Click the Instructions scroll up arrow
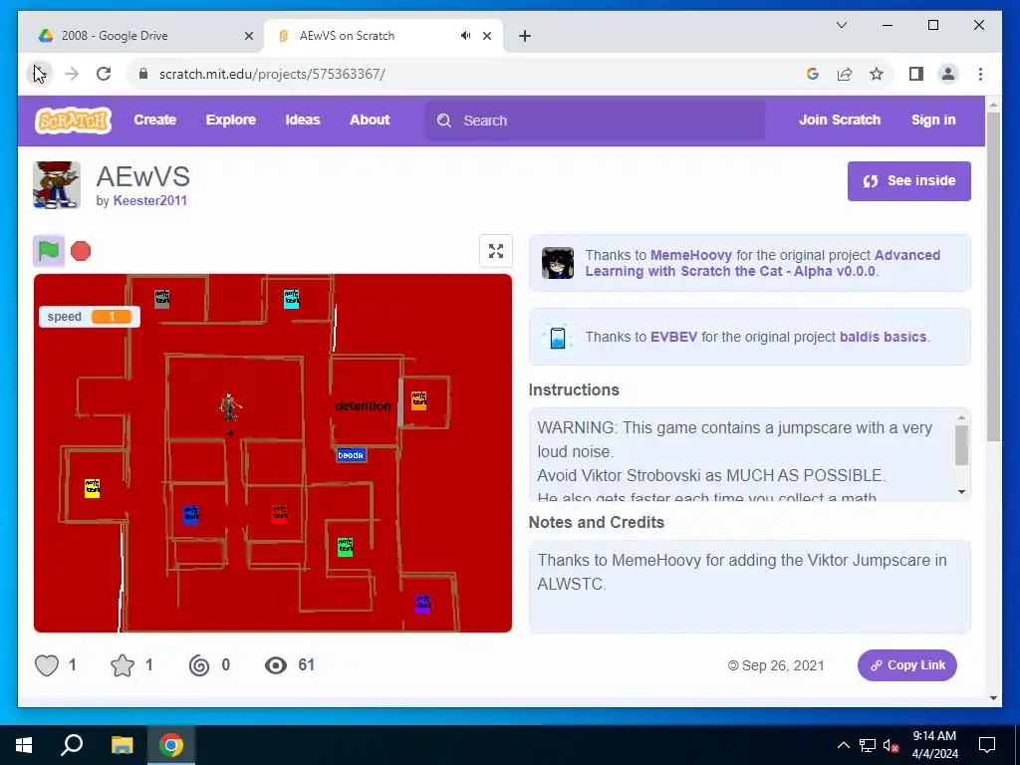Screen dimensions: 1020x765 961,417
